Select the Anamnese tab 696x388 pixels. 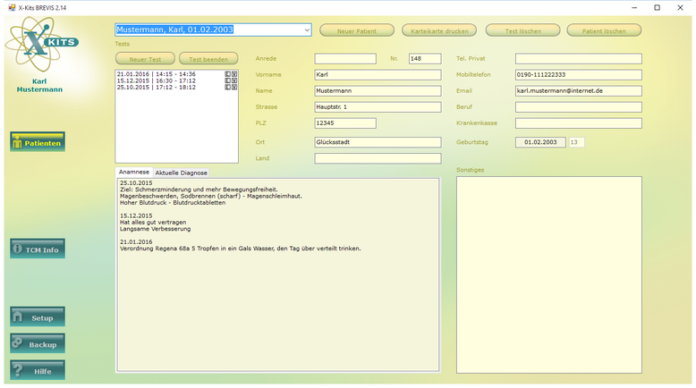coord(134,173)
